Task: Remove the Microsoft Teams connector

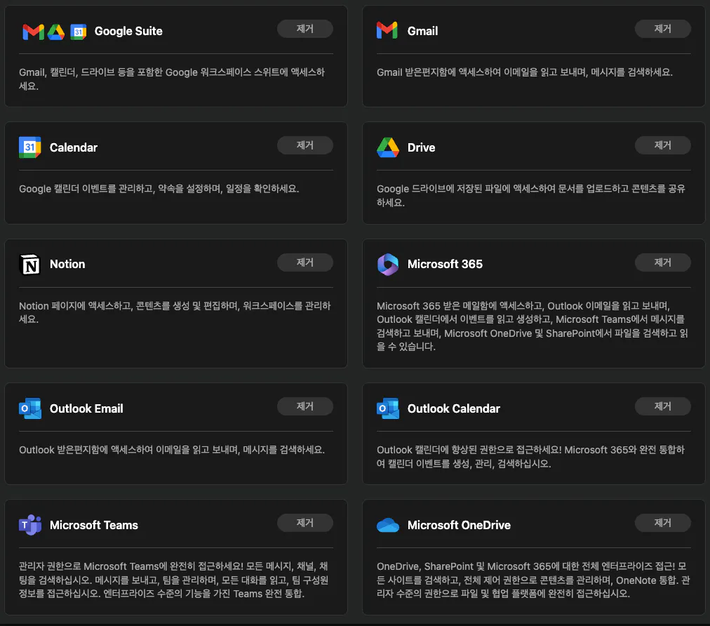Action: [304, 523]
